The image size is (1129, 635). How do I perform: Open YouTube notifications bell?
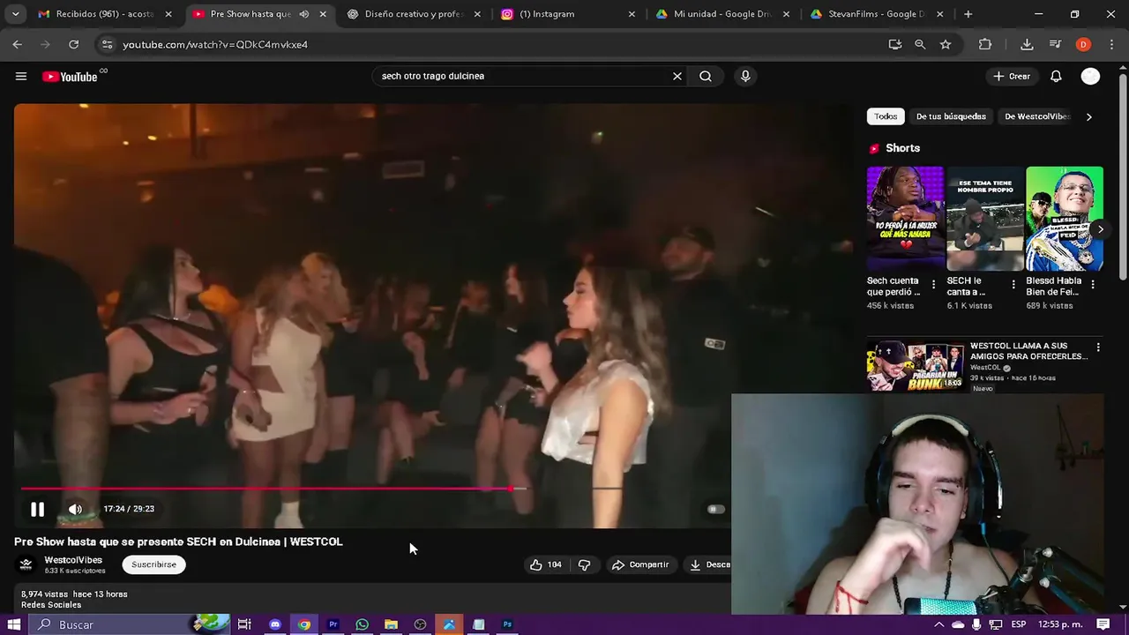point(1056,76)
